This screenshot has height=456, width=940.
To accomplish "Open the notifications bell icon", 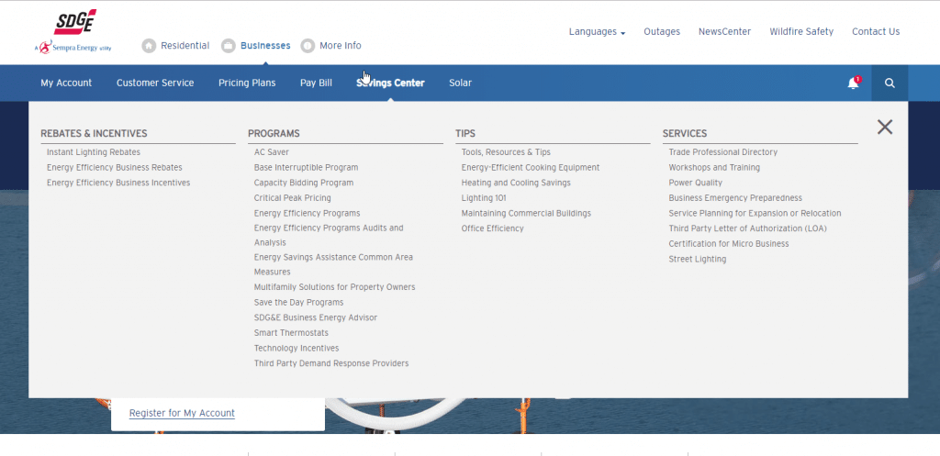I will click(x=854, y=83).
